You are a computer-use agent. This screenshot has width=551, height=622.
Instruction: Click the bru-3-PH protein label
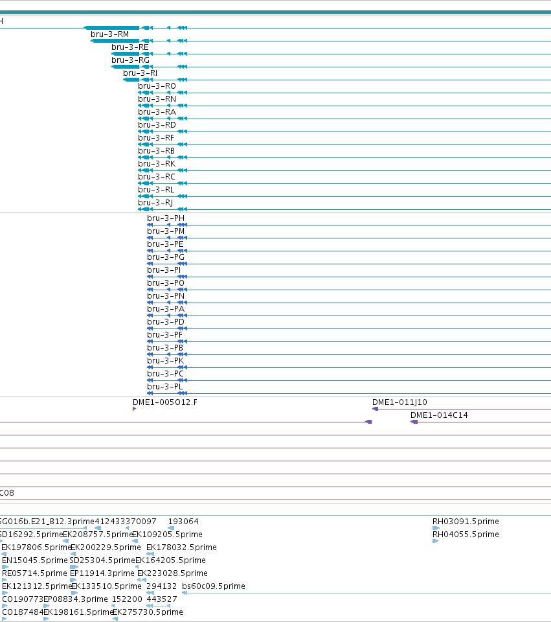(x=166, y=218)
